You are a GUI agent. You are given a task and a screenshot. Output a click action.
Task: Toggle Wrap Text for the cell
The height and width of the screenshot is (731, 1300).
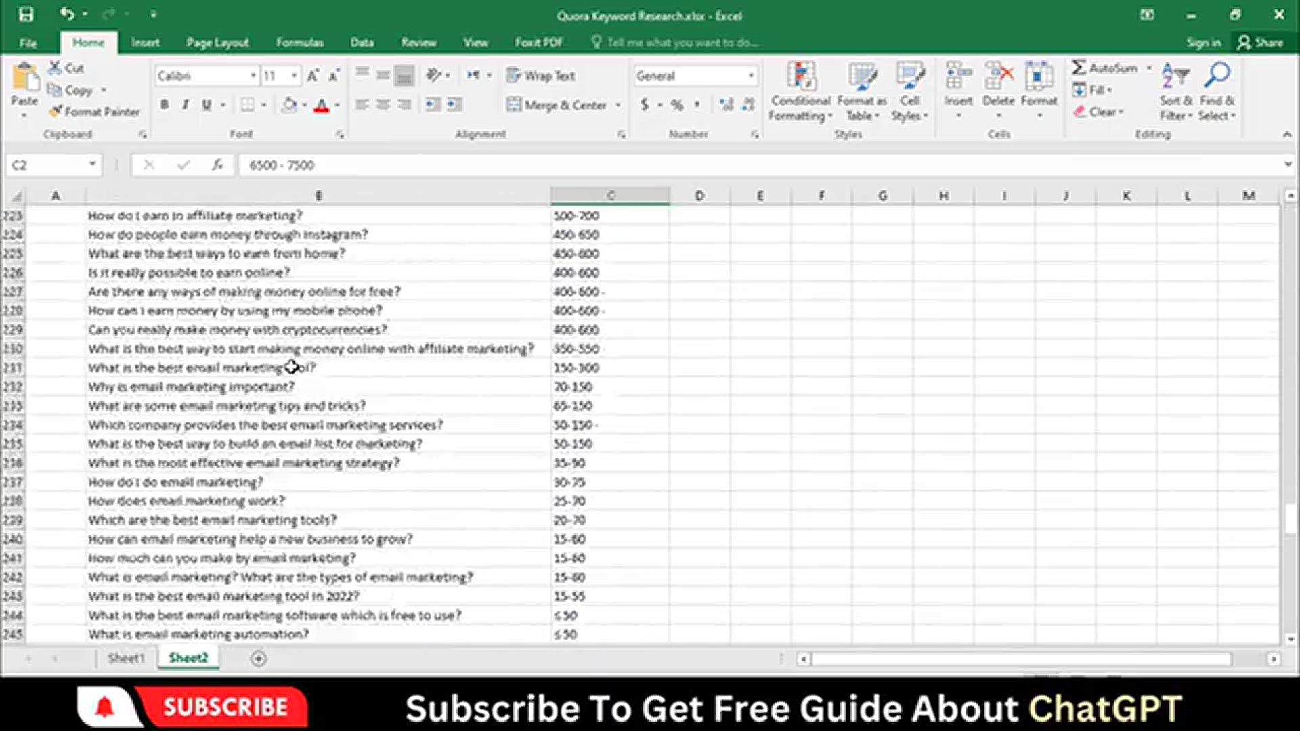click(x=541, y=76)
